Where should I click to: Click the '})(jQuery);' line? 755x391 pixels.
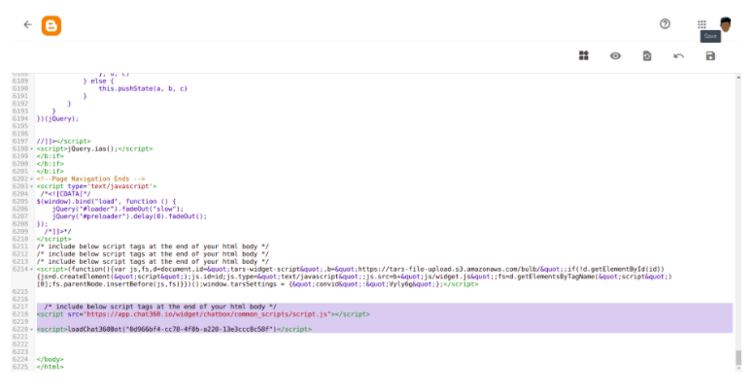point(57,118)
